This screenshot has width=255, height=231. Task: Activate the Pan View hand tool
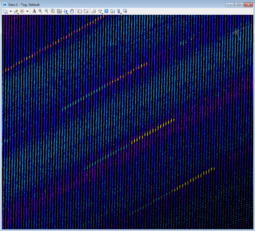point(72,11)
